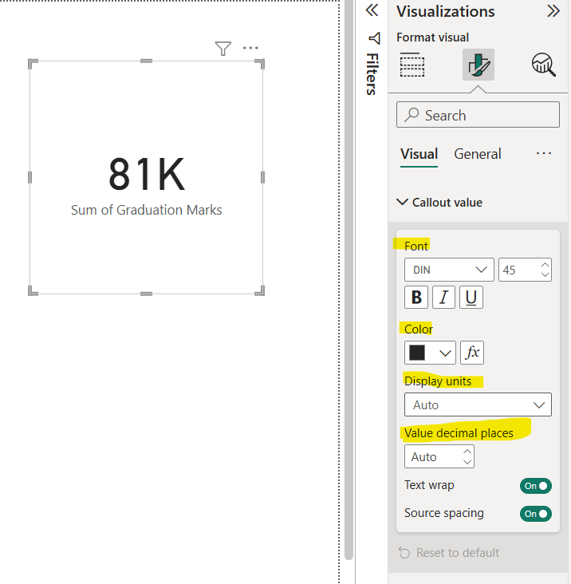Screen dimensions: 571x584
Task: Open the black Color swatch picker
Action: pos(430,353)
